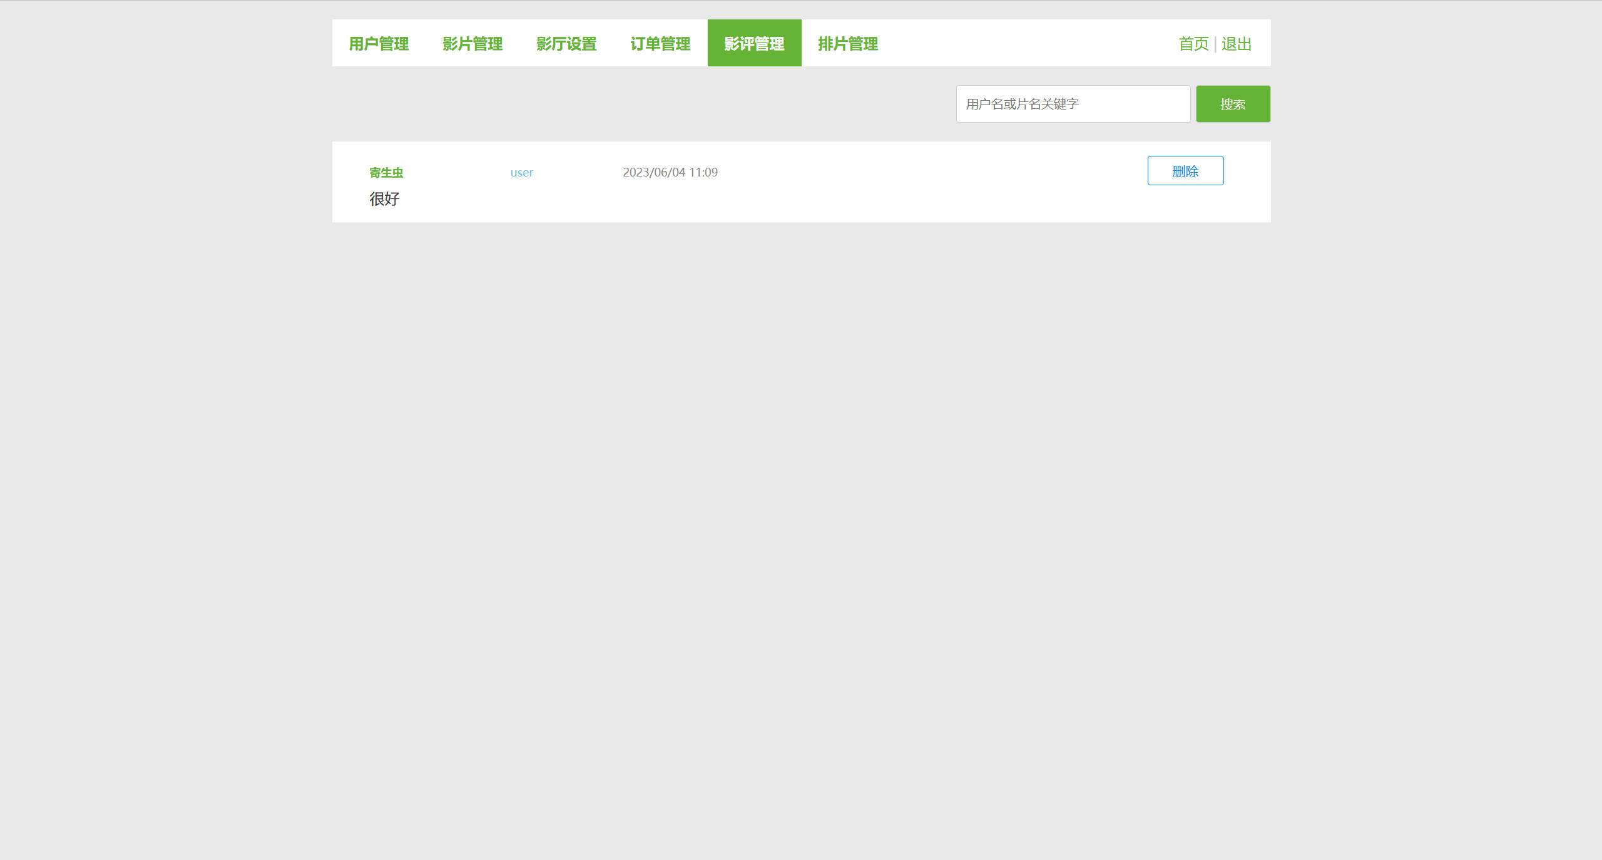1602x860 pixels.
Task: Focus the 用户名或片名关键字 search field
Action: tap(1073, 104)
